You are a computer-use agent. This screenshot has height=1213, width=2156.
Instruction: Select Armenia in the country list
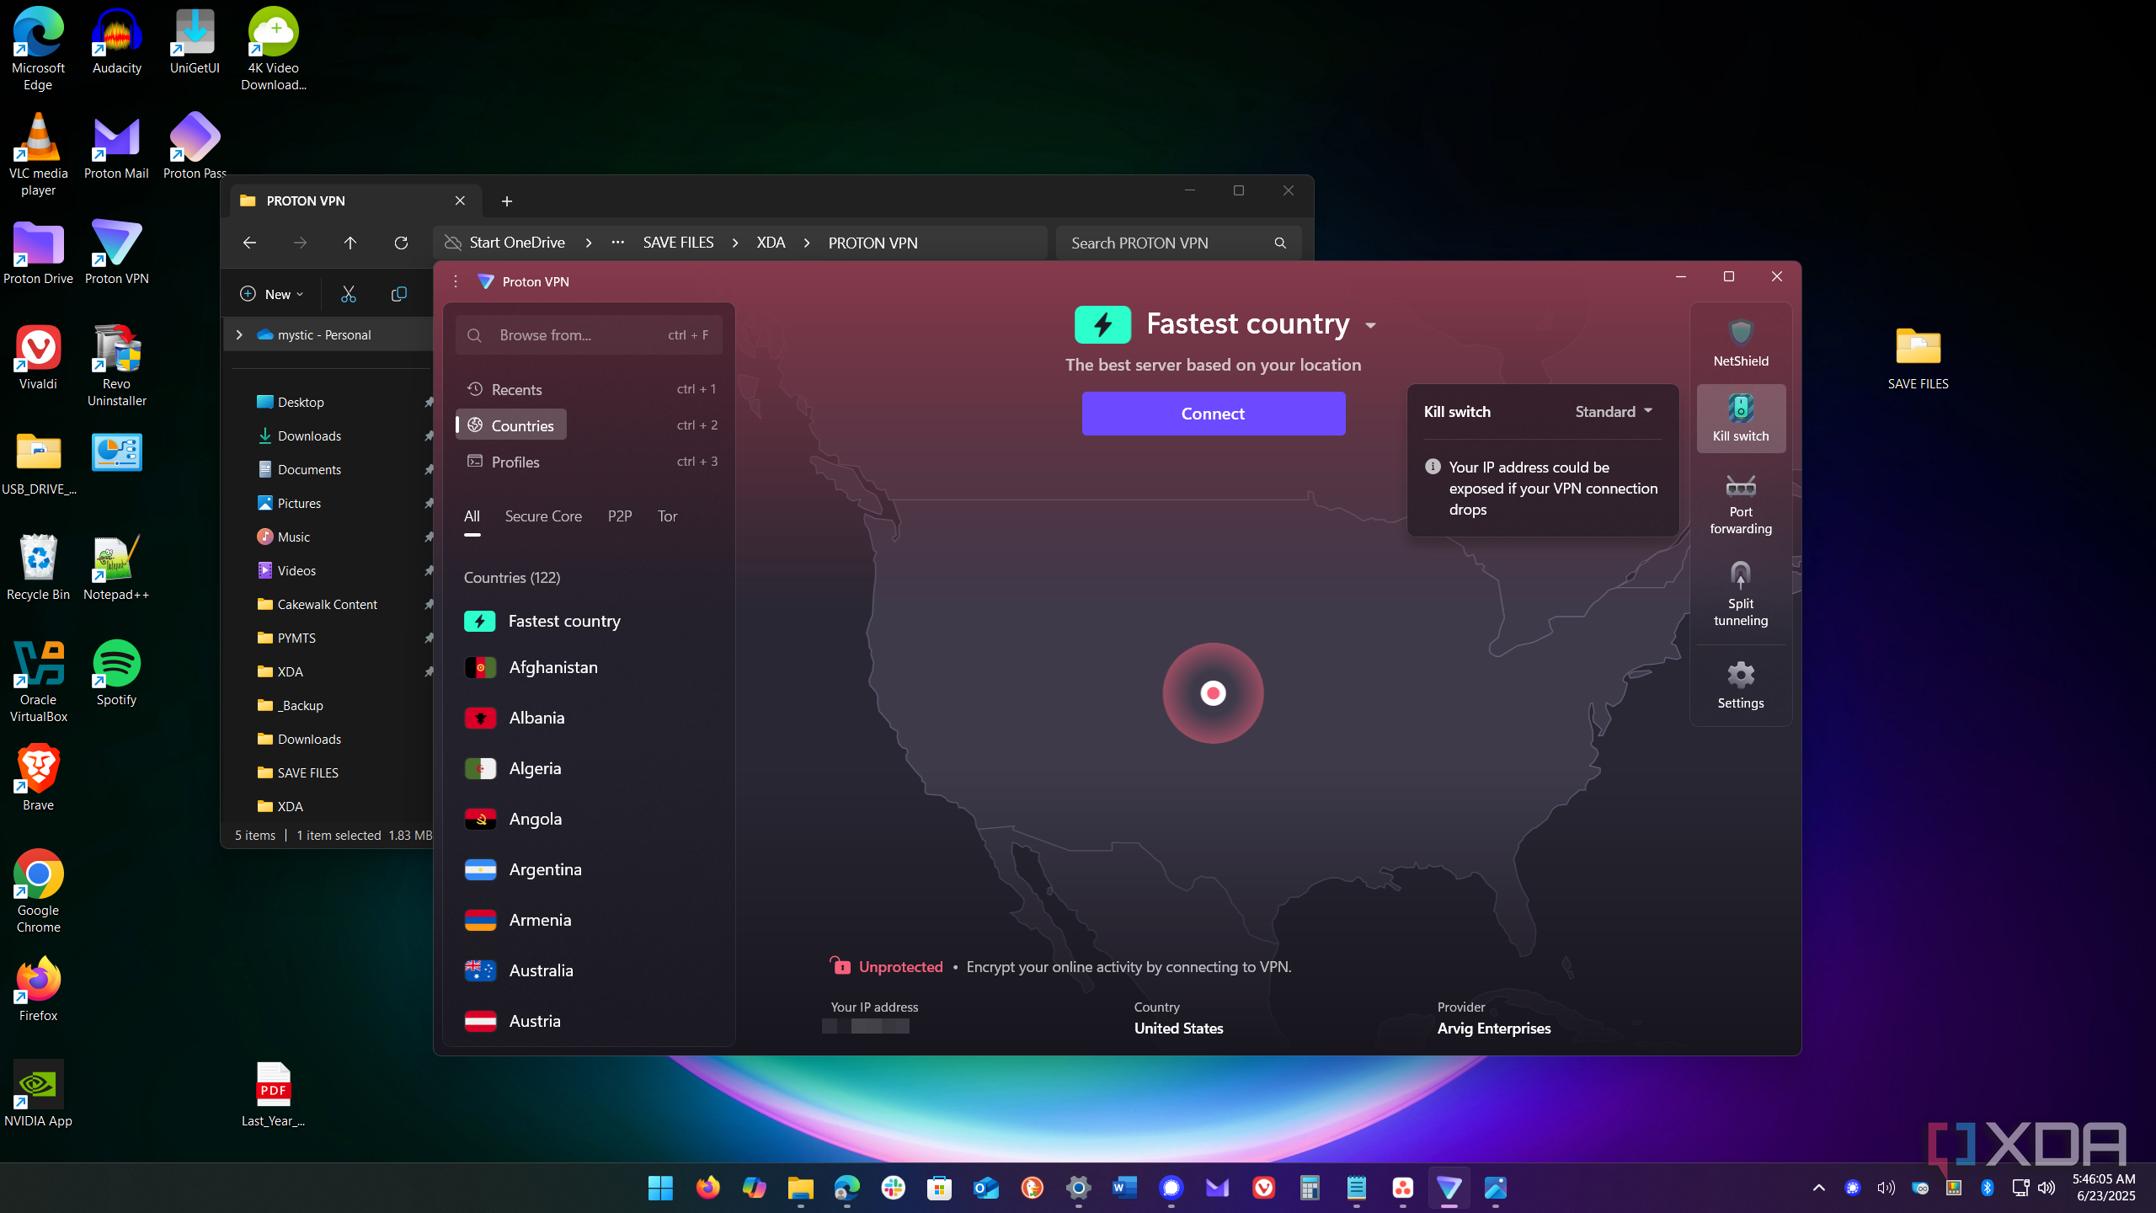tap(589, 920)
